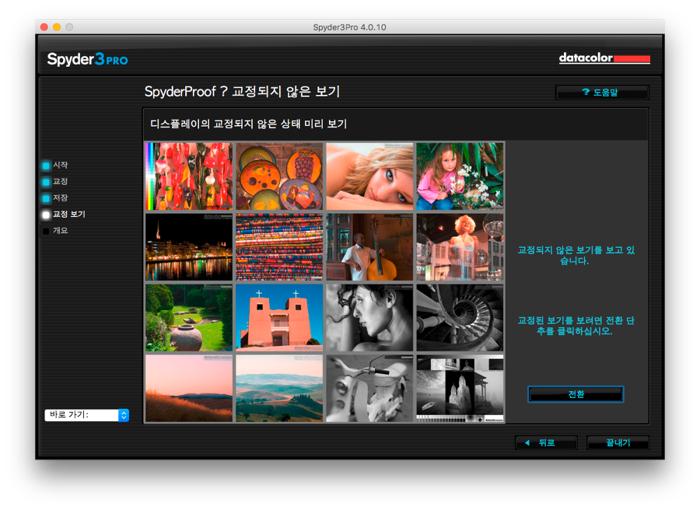700x510 pixels.
Task: Open the 바로 가기 dropdown
Action: 86,415
